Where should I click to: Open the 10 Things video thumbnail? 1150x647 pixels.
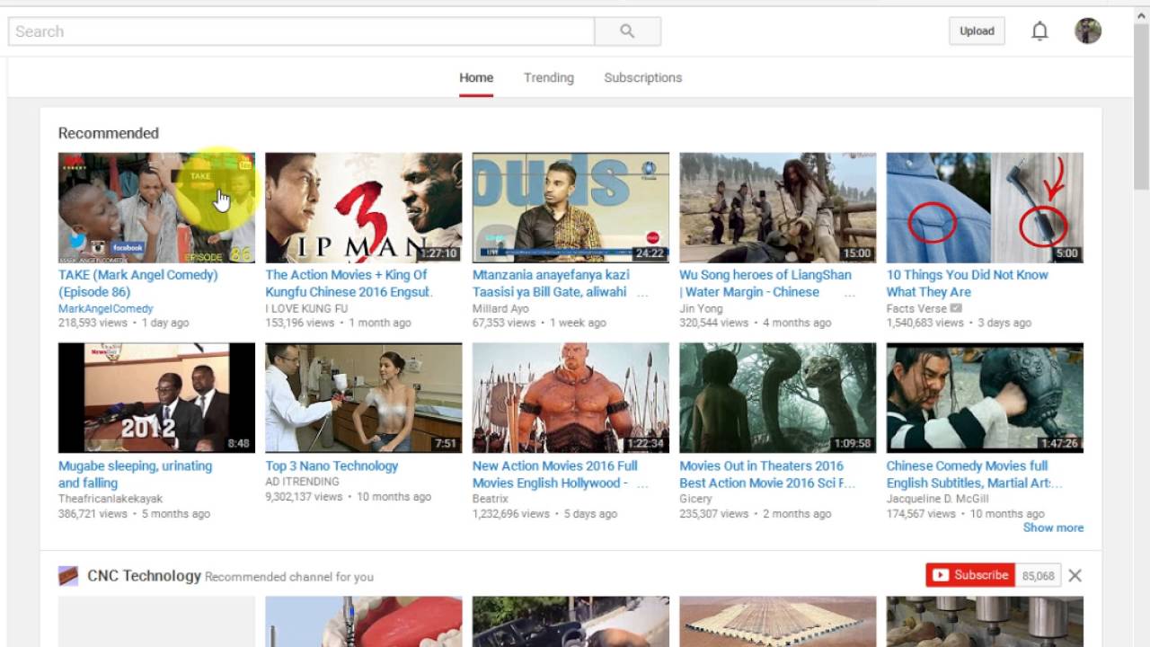click(x=985, y=208)
